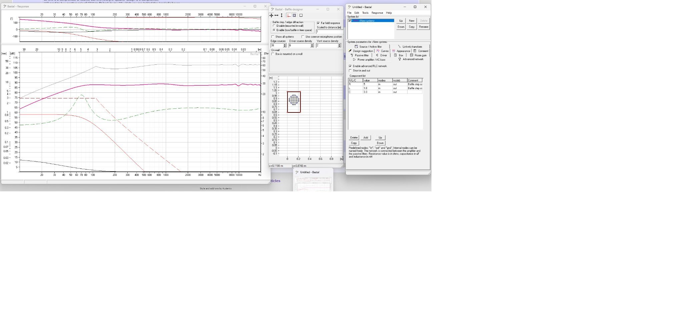Decrease the Driver source density value
Image resolution: width=683 pixels, height=323 pixels.
click(x=312, y=46)
